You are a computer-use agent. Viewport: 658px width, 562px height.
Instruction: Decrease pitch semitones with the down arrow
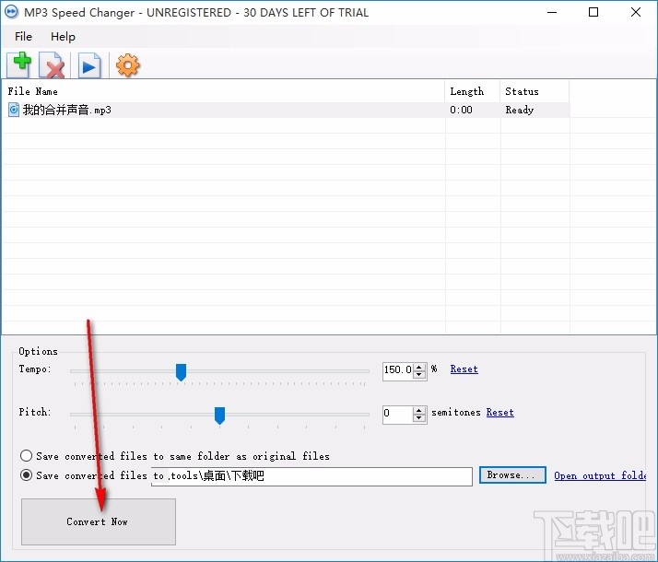pyautogui.click(x=418, y=418)
